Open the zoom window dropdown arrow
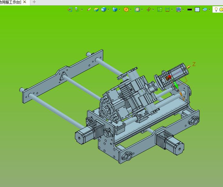223x187 pixels. [x=142, y=10]
